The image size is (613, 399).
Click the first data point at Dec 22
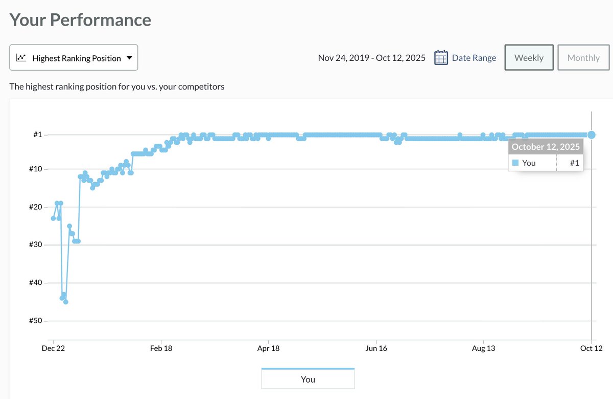click(53, 218)
